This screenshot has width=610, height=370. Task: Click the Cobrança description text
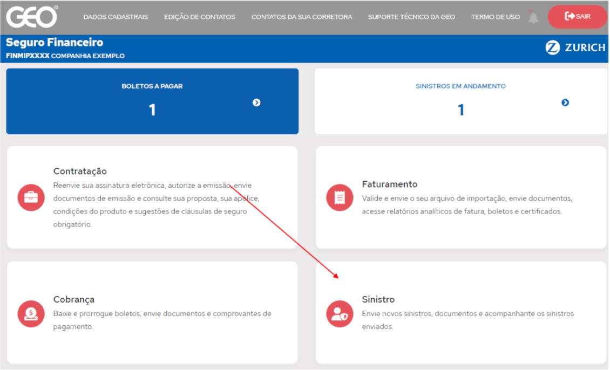click(162, 320)
